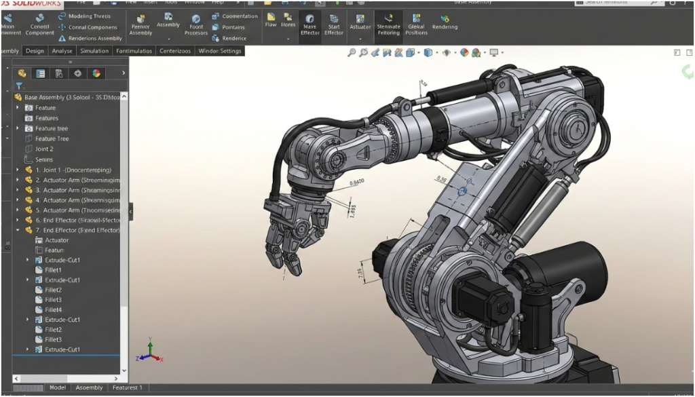695x397 pixels.
Task: Select the Astuator tool in the ribbon
Action: point(360,22)
